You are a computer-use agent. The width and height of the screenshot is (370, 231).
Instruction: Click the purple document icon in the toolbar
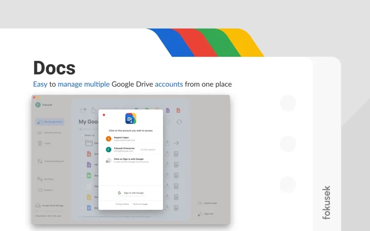click(x=168, y=110)
